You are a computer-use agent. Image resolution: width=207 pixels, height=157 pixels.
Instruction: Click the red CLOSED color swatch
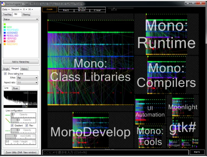pyautogui.click(x=5, y=41)
